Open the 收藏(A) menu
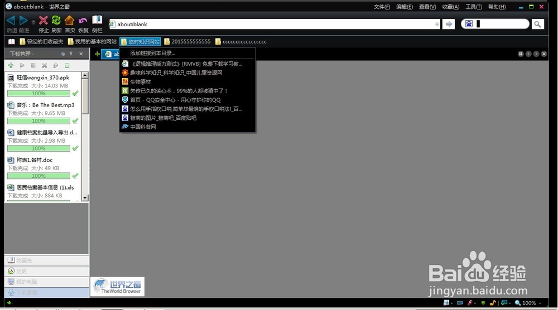The height and width of the screenshot is (310, 558). [x=451, y=7]
